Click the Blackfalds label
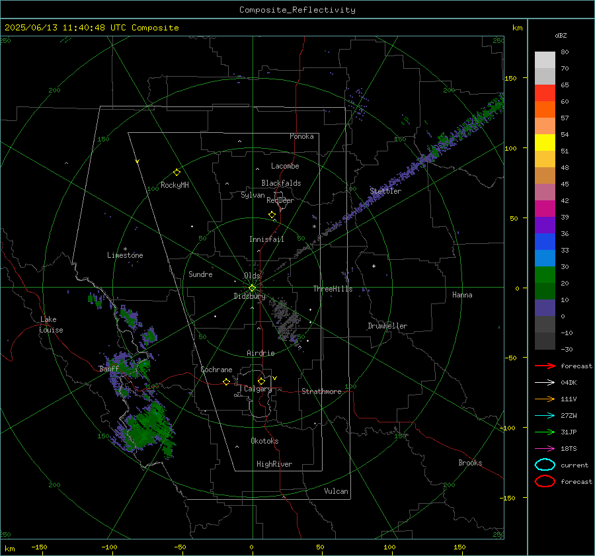This screenshot has height=556, width=595. (281, 183)
